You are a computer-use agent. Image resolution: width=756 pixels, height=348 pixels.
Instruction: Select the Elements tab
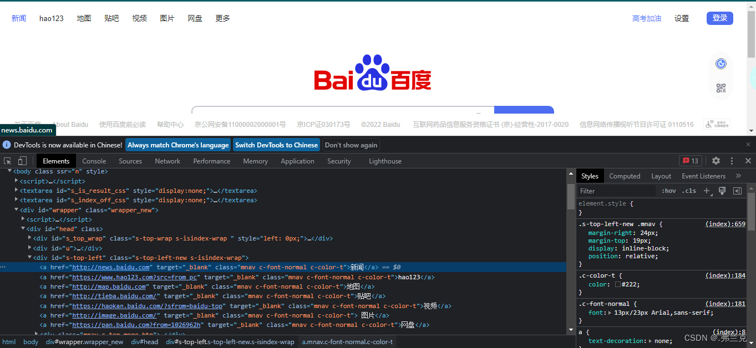[56, 161]
